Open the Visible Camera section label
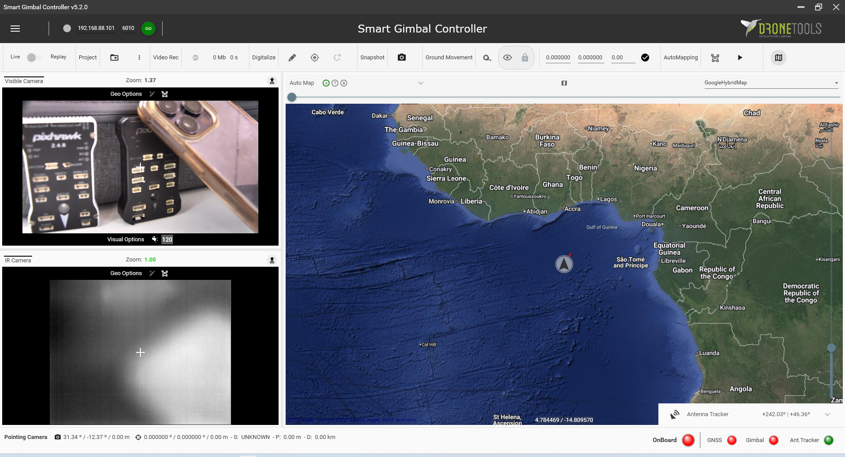This screenshot has width=845, height=457. click(23, 80)
